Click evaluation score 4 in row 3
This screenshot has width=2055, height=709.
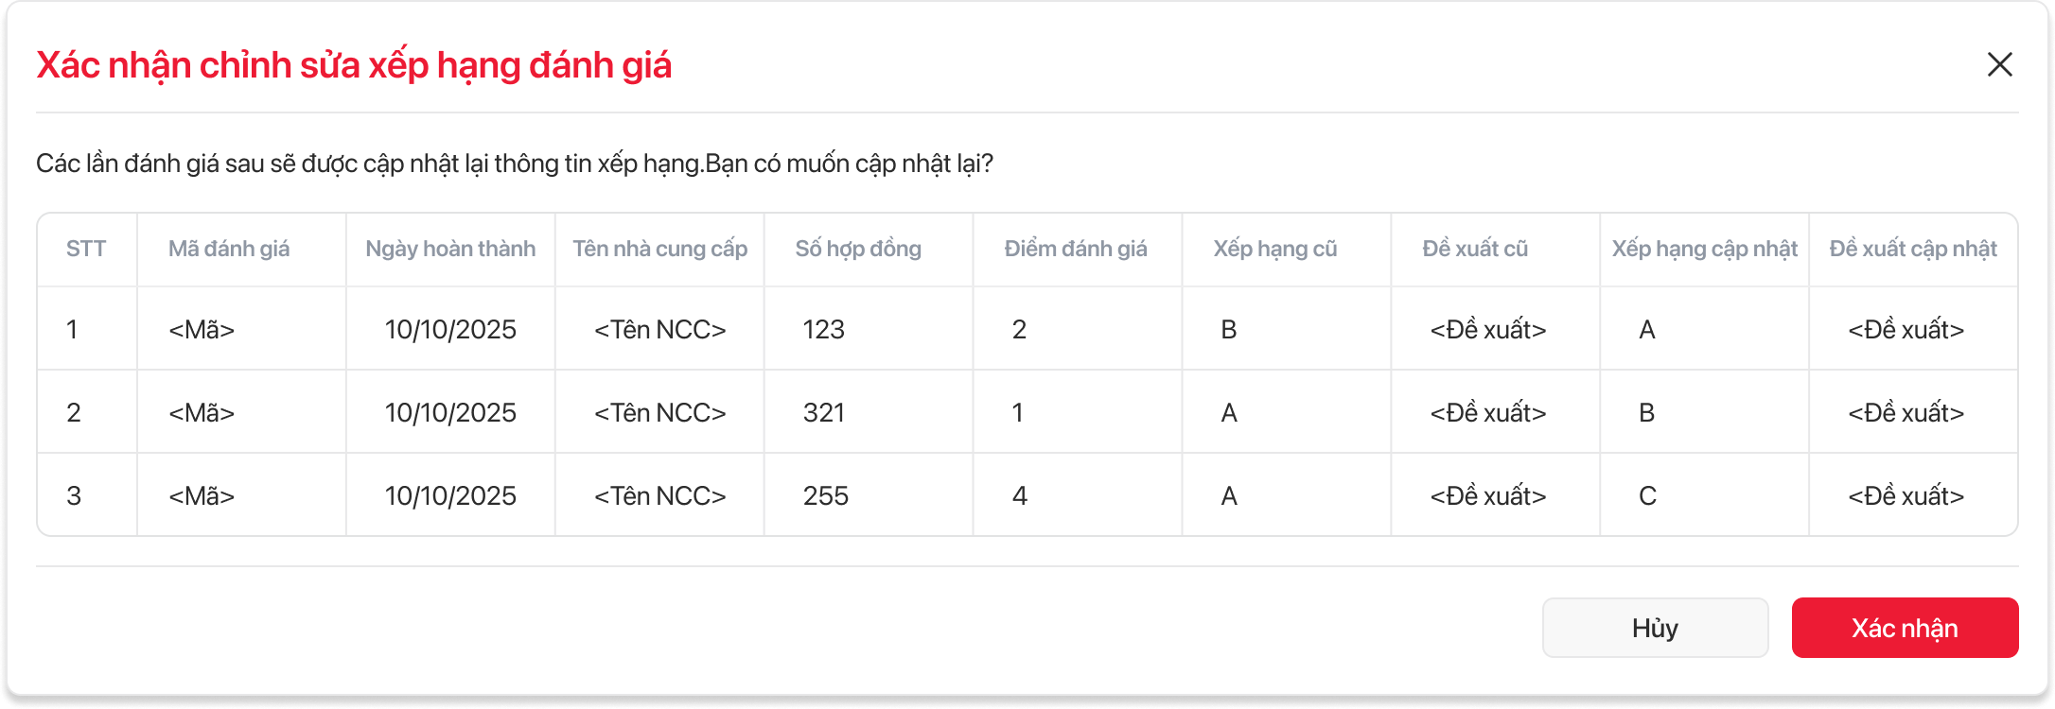pyautogui.click(x=1020, y=495)
